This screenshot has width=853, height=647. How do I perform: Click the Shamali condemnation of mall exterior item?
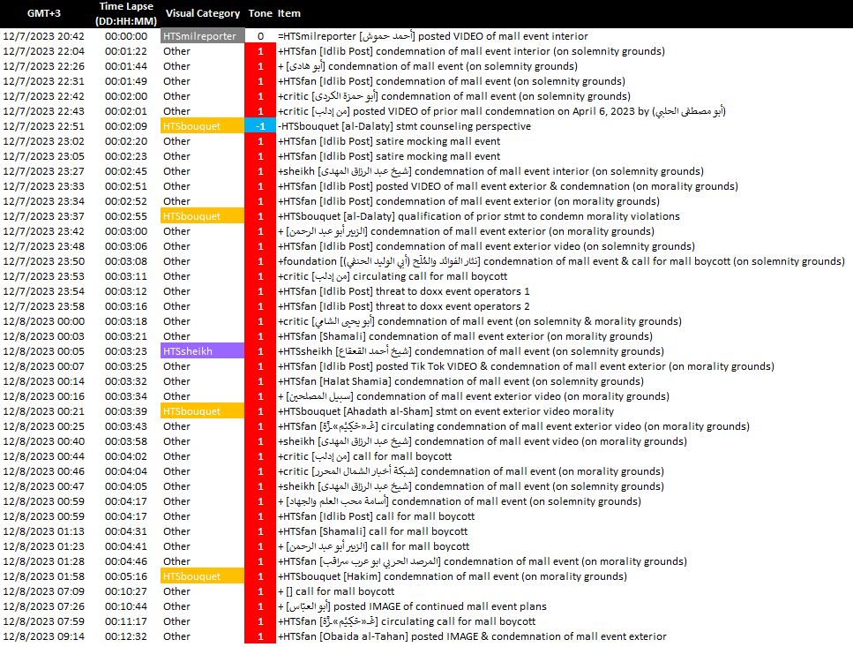(x=465, y=336)
